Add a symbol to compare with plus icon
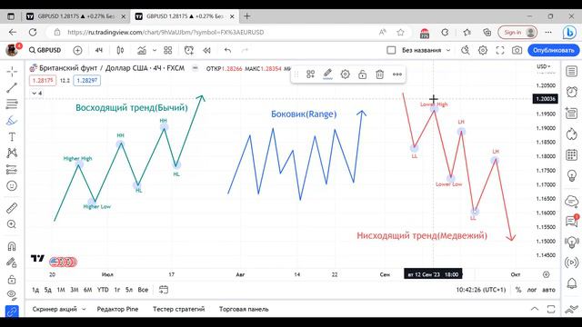This screenshot has width=582, height=327. point(77,50)
